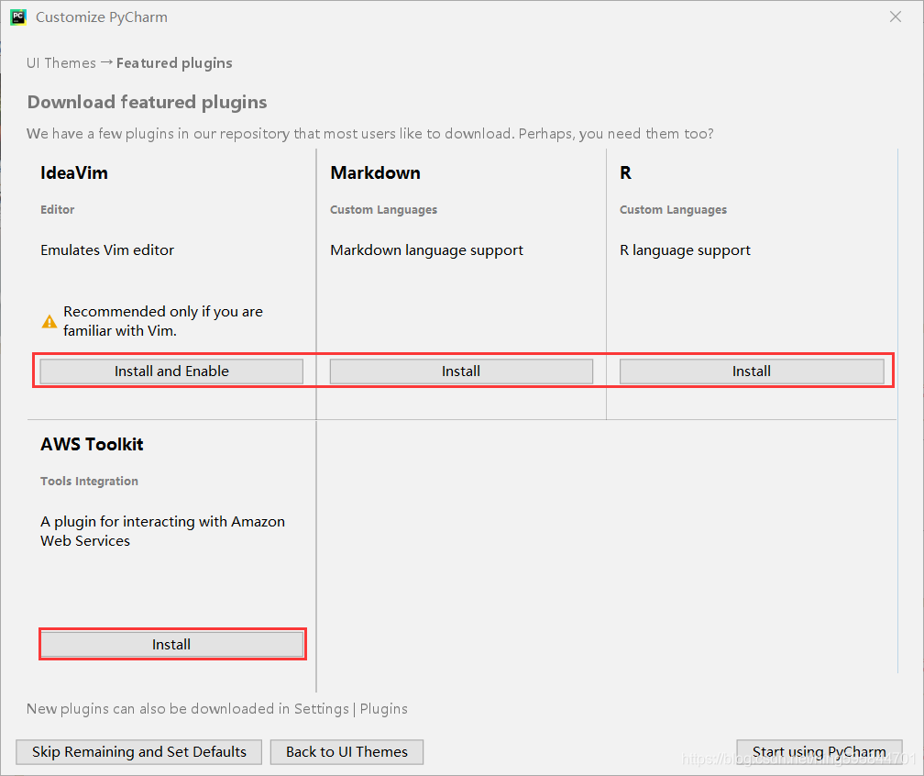
Task: Click Skip Remaining and Set Defaults
Action: click(x=139, y=752)
